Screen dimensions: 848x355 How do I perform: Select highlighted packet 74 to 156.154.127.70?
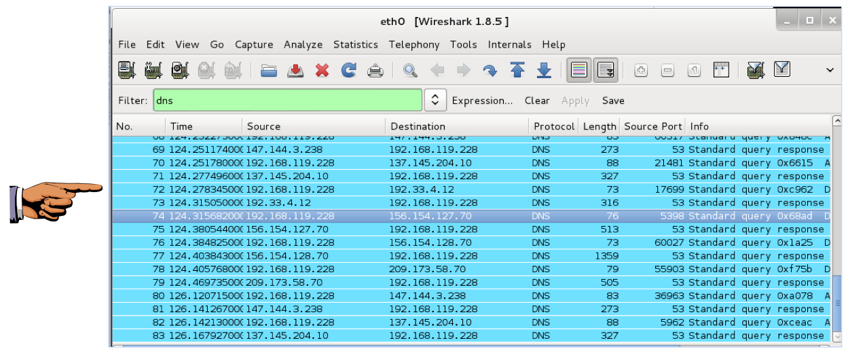(472, 216)
